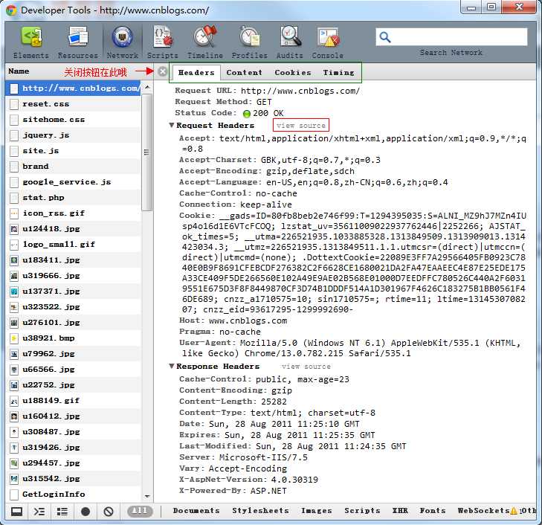This screenshot has width=542, height=525.
Task: Open the Audits panel
Action: click(x=290, y=42)
